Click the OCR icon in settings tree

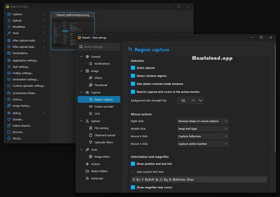tap(91, 114)
